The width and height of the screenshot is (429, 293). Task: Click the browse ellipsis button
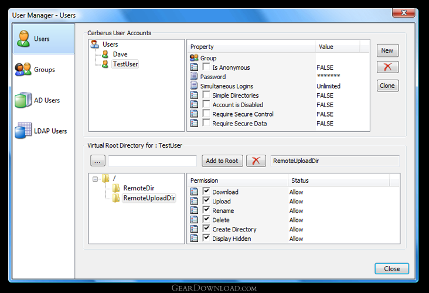98,161
